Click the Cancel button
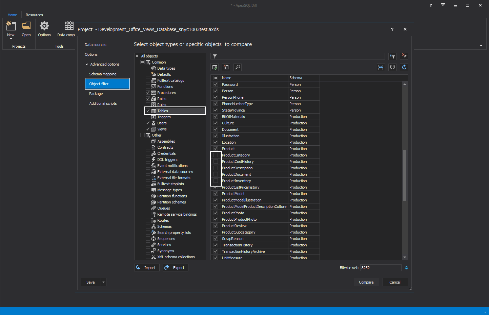 click(395, 282)
